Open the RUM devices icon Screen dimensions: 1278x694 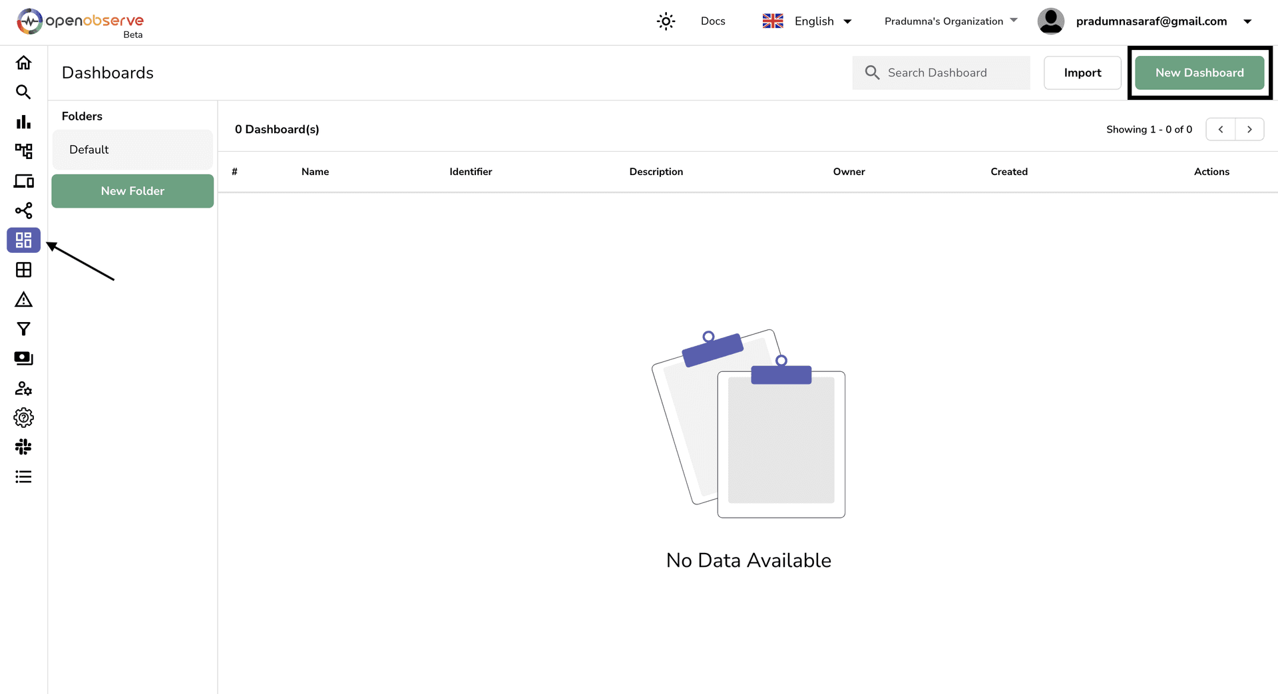pyautogui.click(x=23, y=181)
